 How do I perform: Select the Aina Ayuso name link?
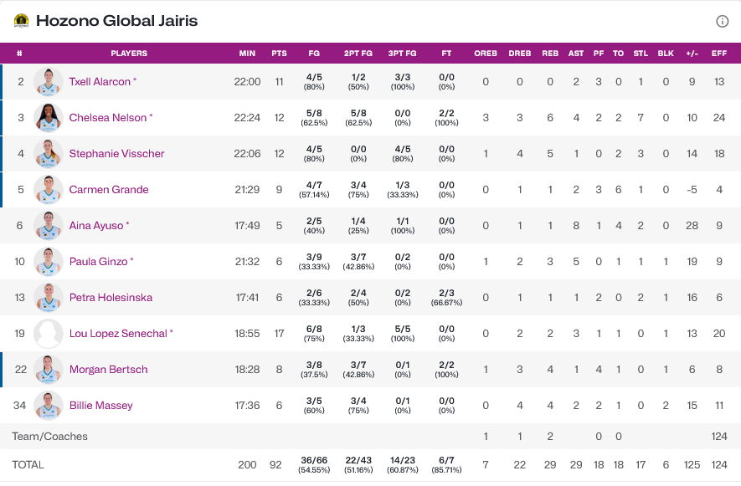click(96, 226)
